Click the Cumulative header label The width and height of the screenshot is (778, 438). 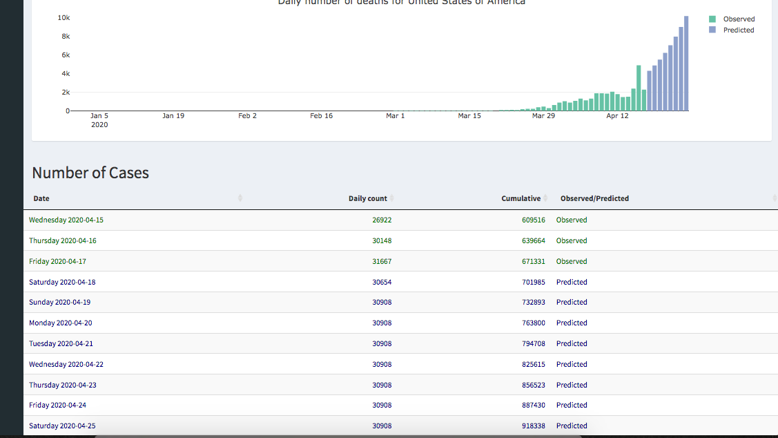[x=521, y=198]
